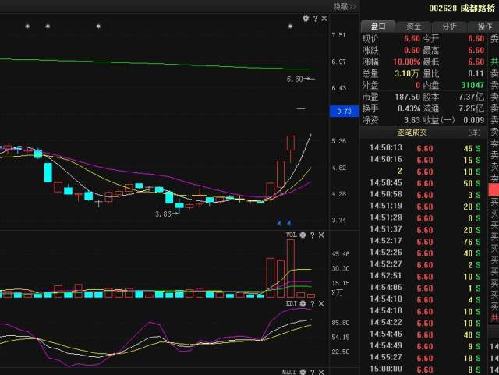Open the 分析 tab
The image size is (499, 375).
pos(449,26)
